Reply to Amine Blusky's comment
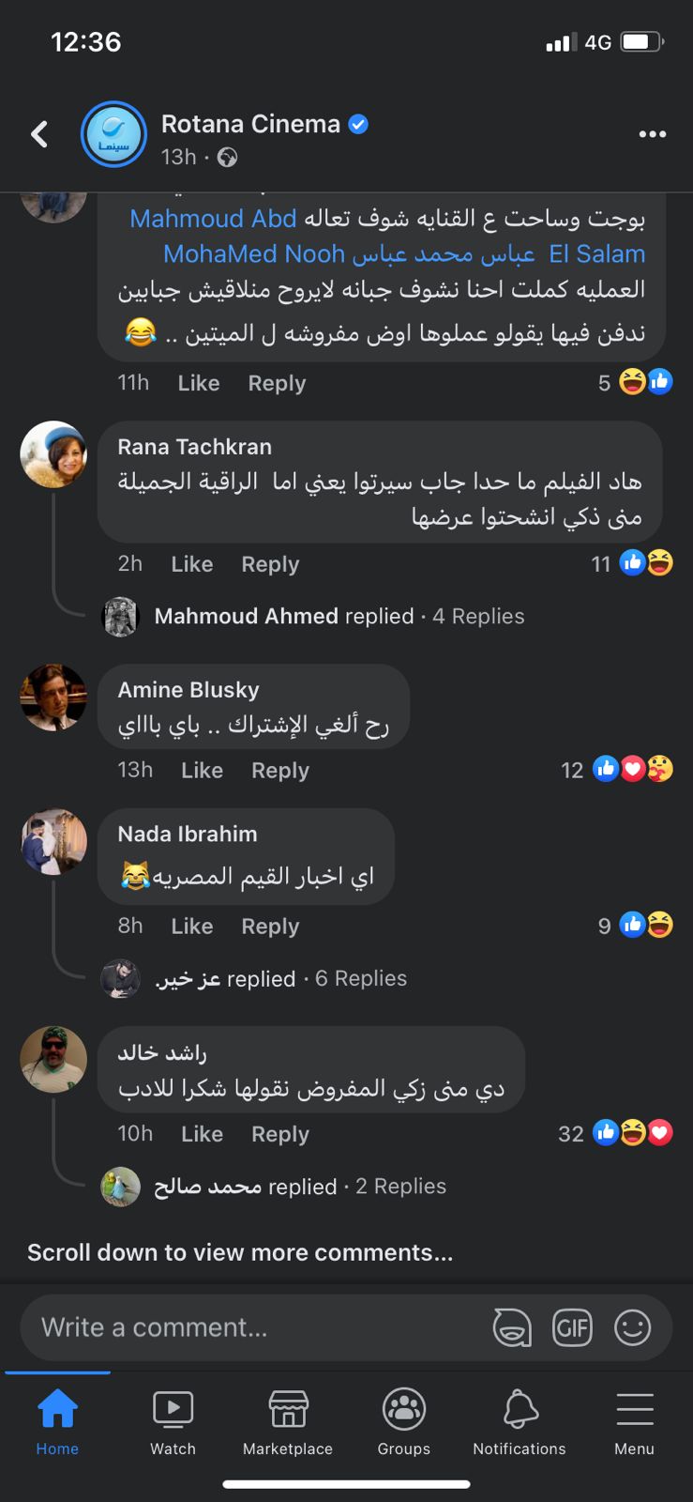Viewport: 693px width, 1502px height. tap(279, 771)
